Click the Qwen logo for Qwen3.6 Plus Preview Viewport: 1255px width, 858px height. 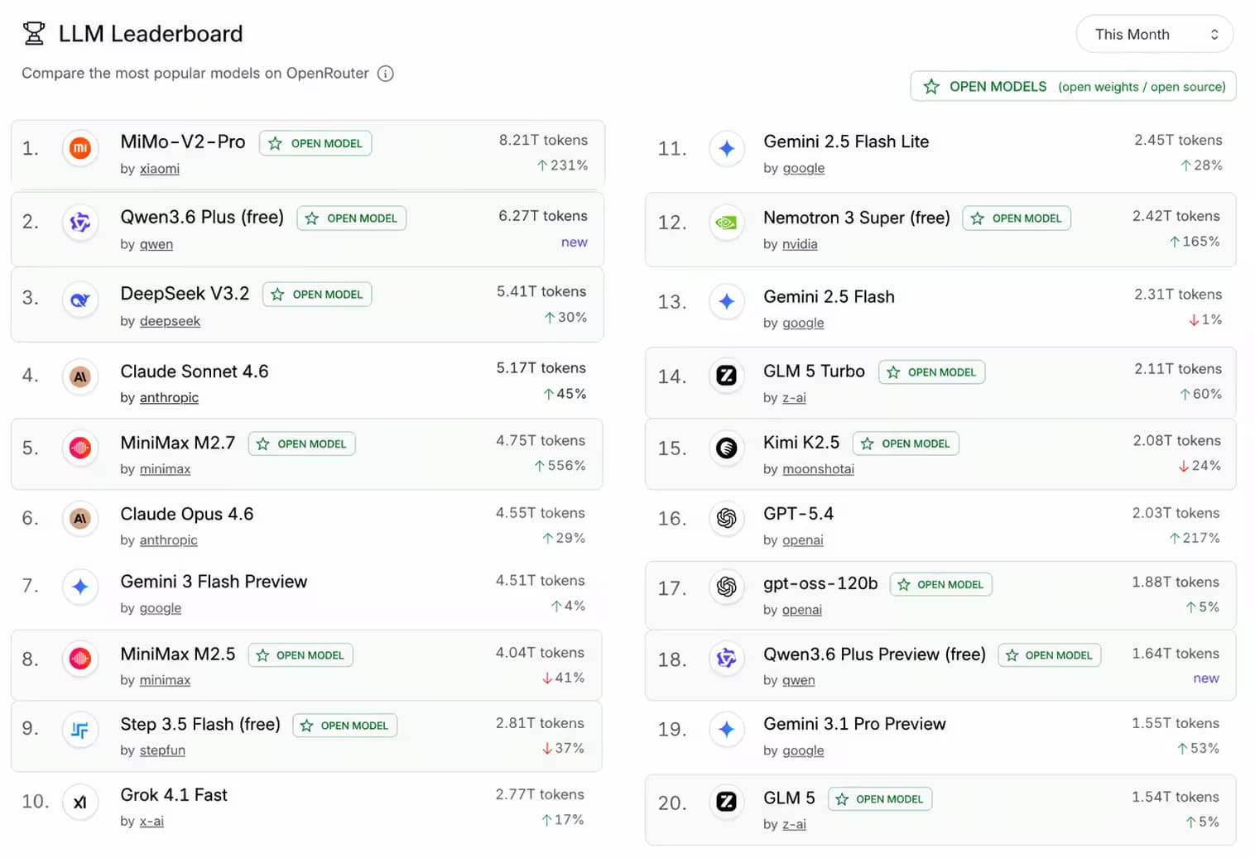coord(727,659)
